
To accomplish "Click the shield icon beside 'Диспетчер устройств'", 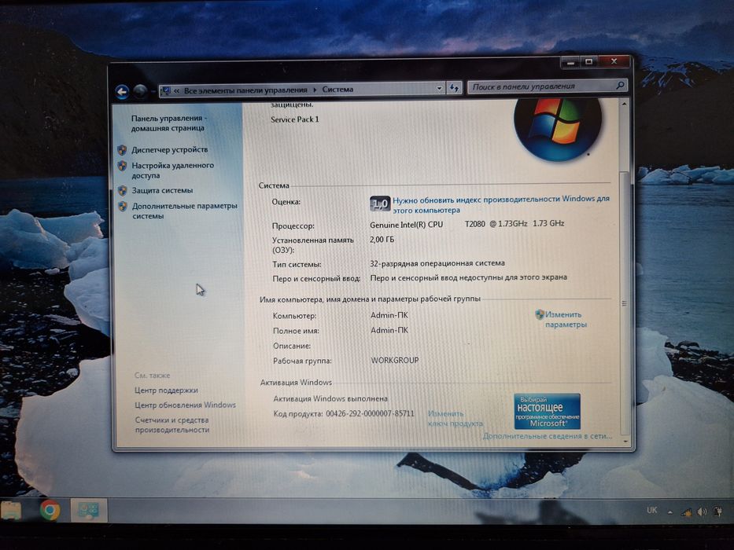I will 122,150.
